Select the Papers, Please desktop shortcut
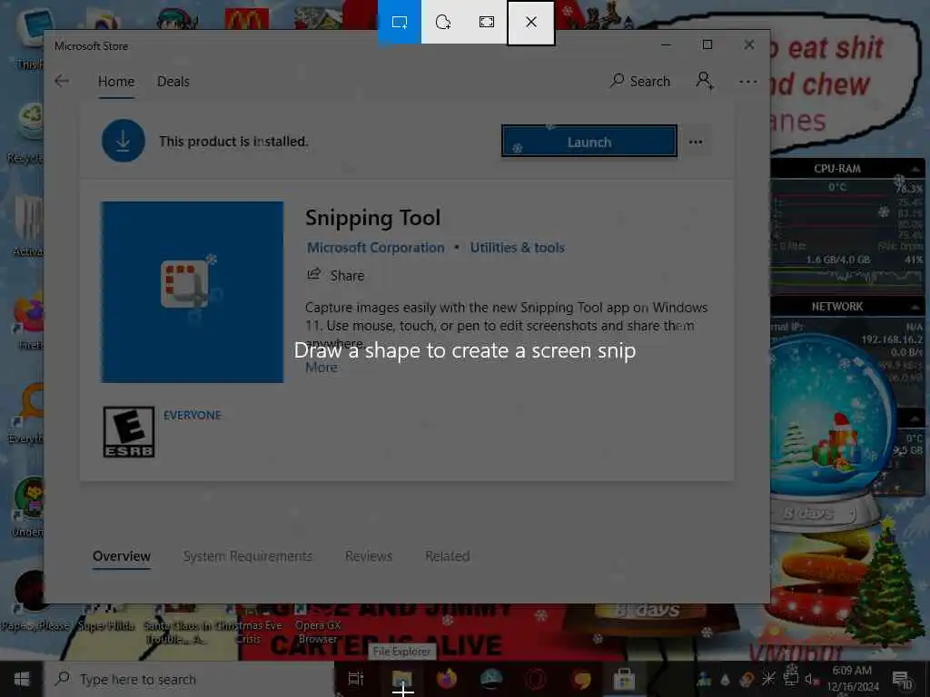This screenshot has height=697, width=930. coord(35,600)
